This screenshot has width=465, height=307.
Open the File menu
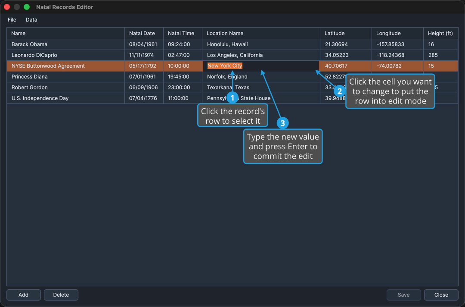12,20
